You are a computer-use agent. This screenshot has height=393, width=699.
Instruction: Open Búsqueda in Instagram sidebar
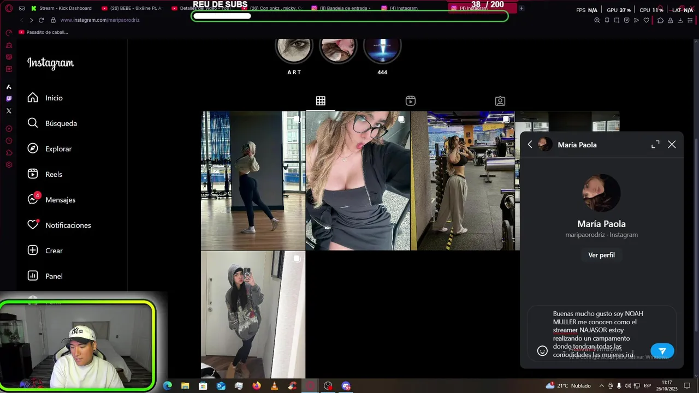pos(52,123)
